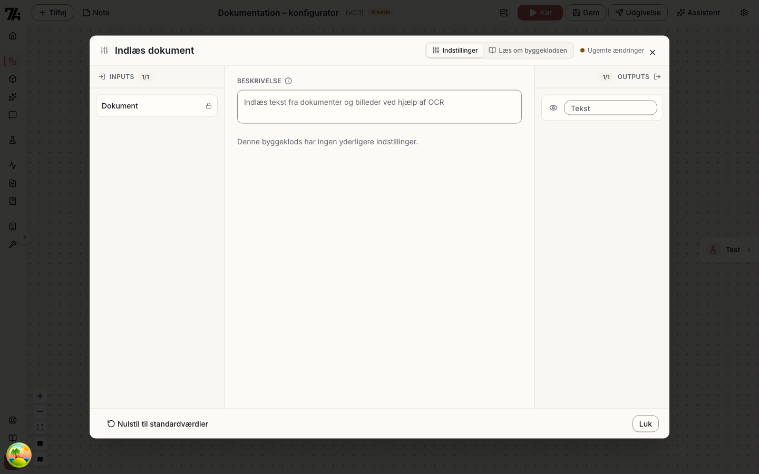This screenshot has height=474, width=759.
Task: Save with the Gem button
Action: click(586, 13)
